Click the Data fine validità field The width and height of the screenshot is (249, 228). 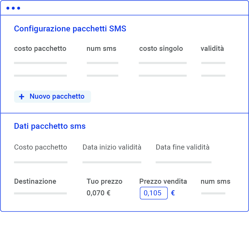(183, 162)
